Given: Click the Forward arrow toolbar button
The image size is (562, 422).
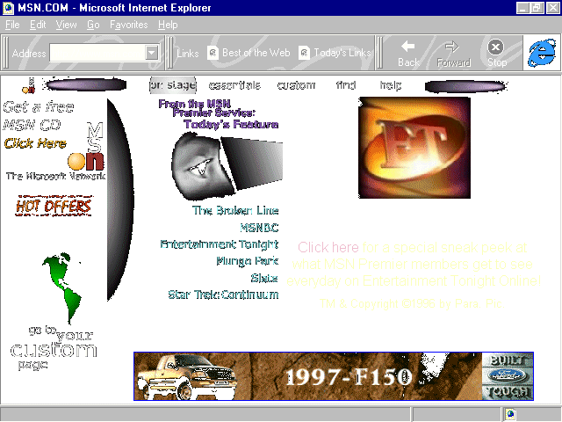Looking at the screenshot, I should (x=453, y=53).
